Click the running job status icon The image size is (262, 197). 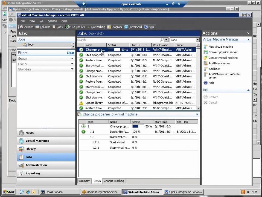tap(81, 50)
